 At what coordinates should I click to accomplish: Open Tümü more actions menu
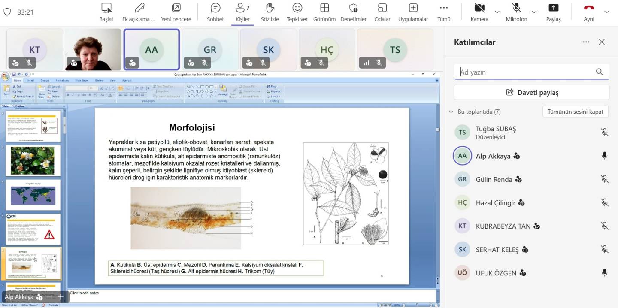click(x=444, y=12)
